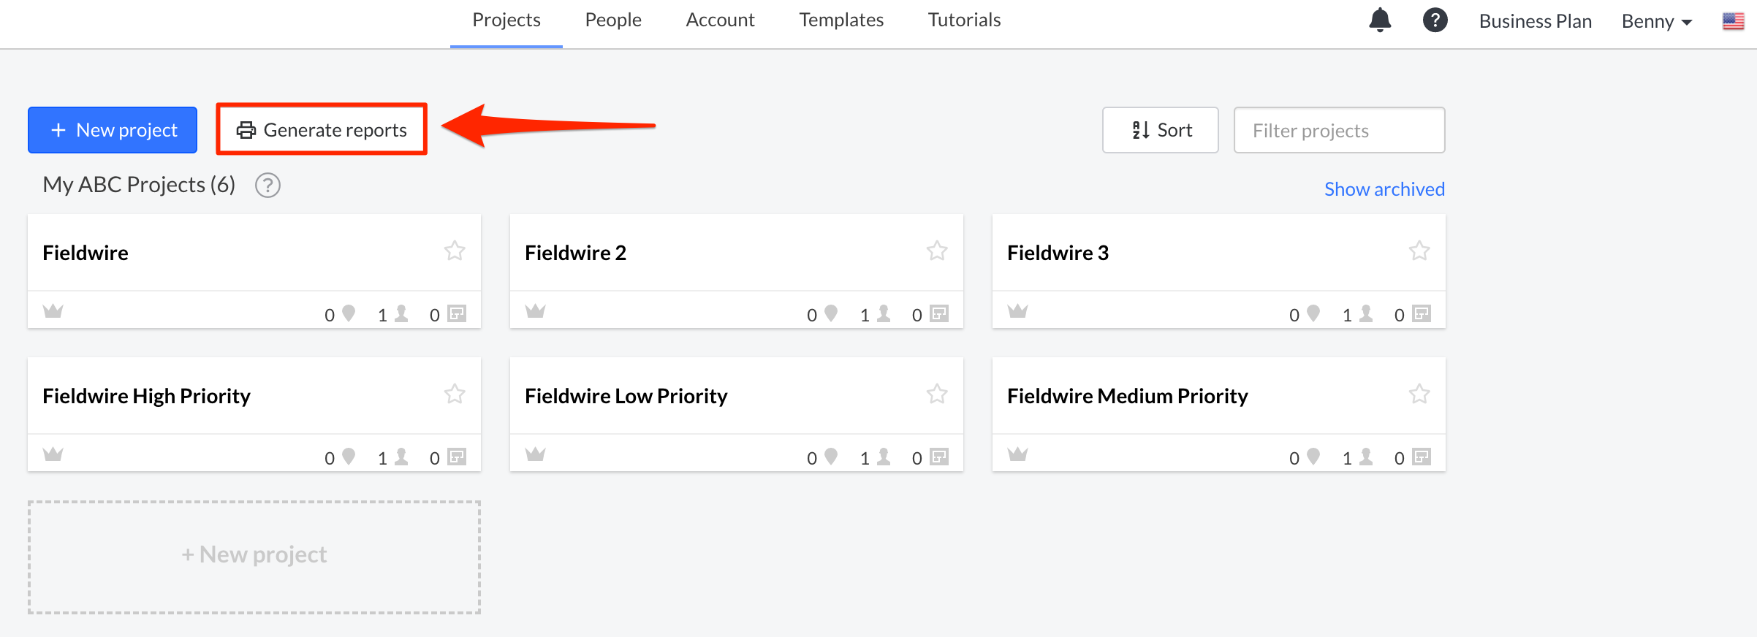Viewport: 1757px width, 637px height.
Task: Click plans icon on Fieldwire Medium Priority card
Action: click(x=1422, y=457)
